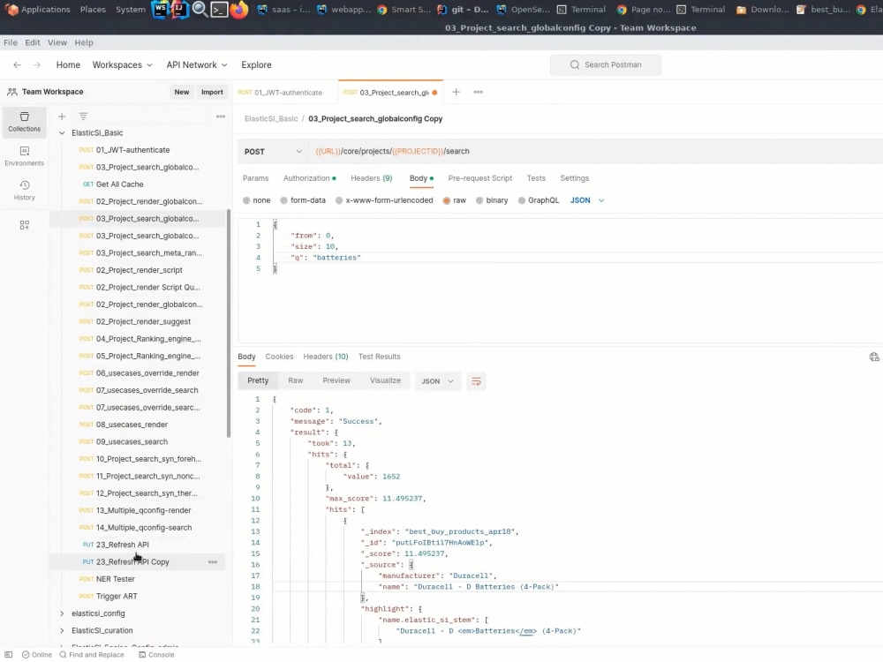Open the Postman Console
883x662 pixels.
(x=156, y=654)
